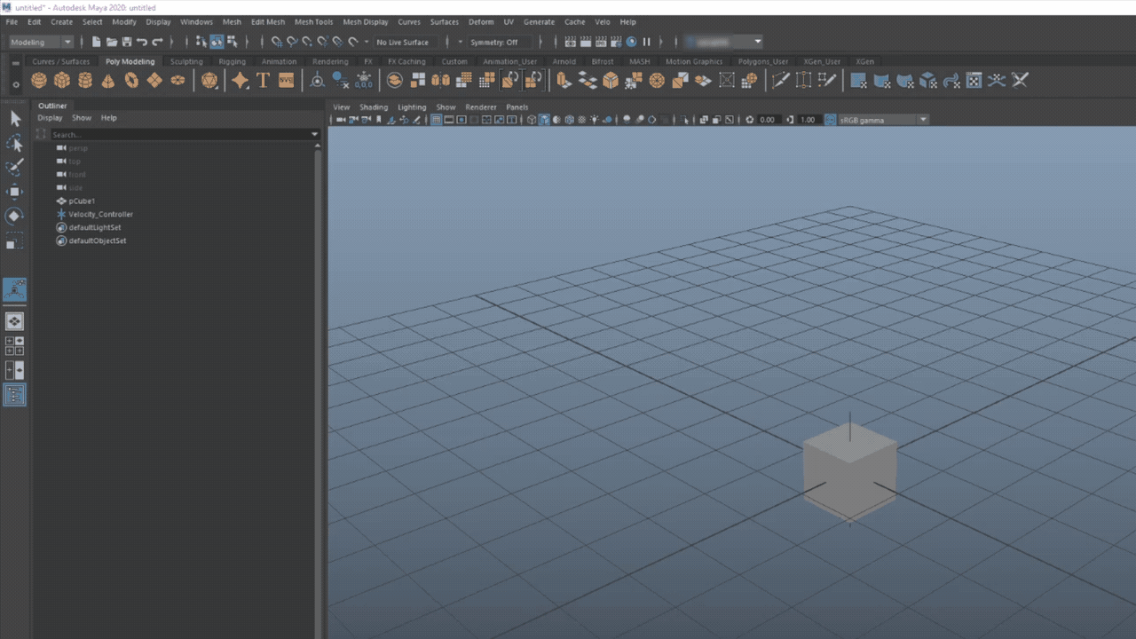
Task: Open the Windows menu
Action: 196,21
